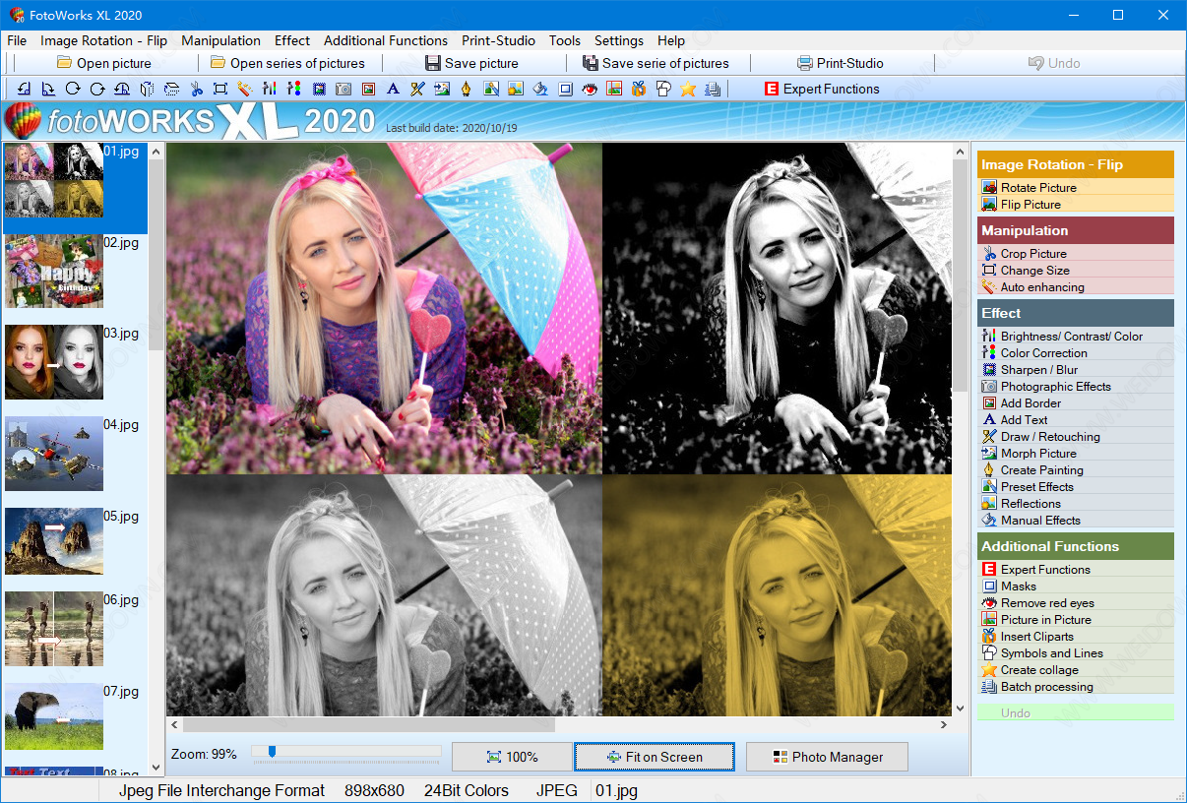Select the red-eye removal icon in the toolbar
Viewport: 1187px width, 803px height.
point(590,89)
